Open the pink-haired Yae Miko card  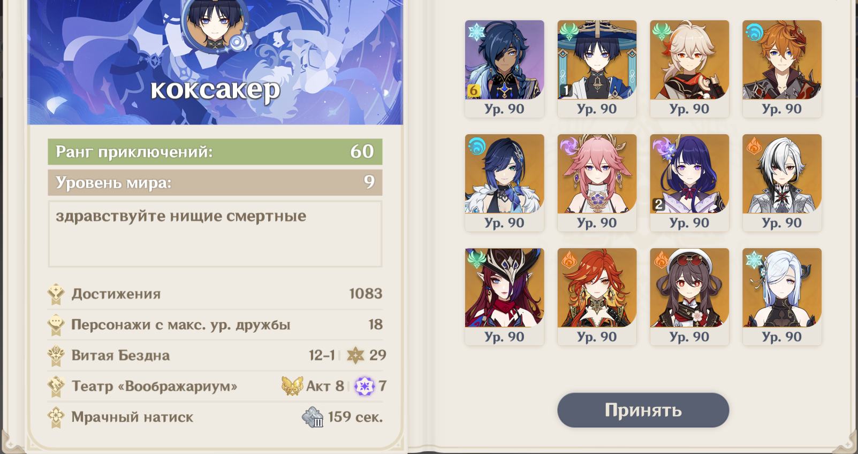pyautogui.click(x=597, y=182)
